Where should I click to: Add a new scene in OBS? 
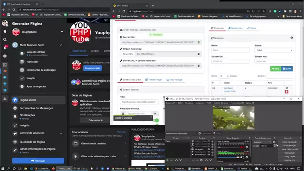(167, 160)
